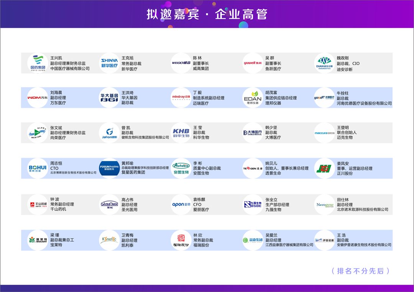Select the name 刘海晨
This screenshot has width=414, height=292.
click(56, 92)
